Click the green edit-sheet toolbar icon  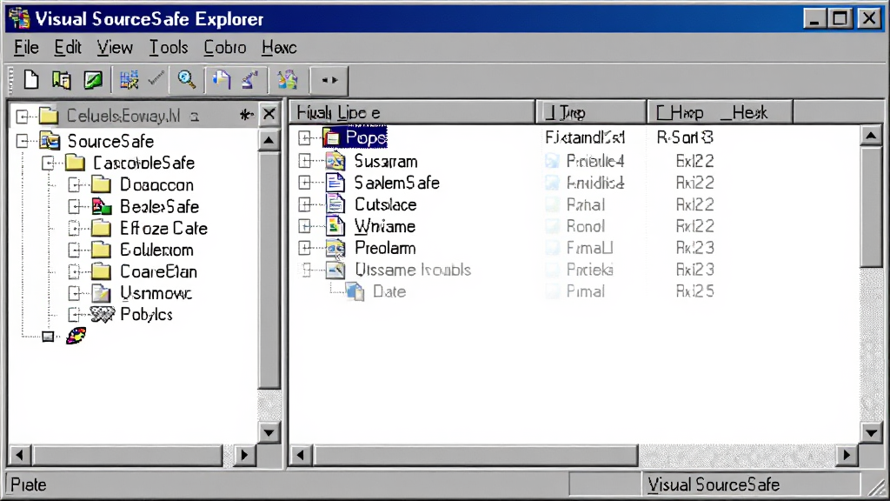click(x=93, y=80)
